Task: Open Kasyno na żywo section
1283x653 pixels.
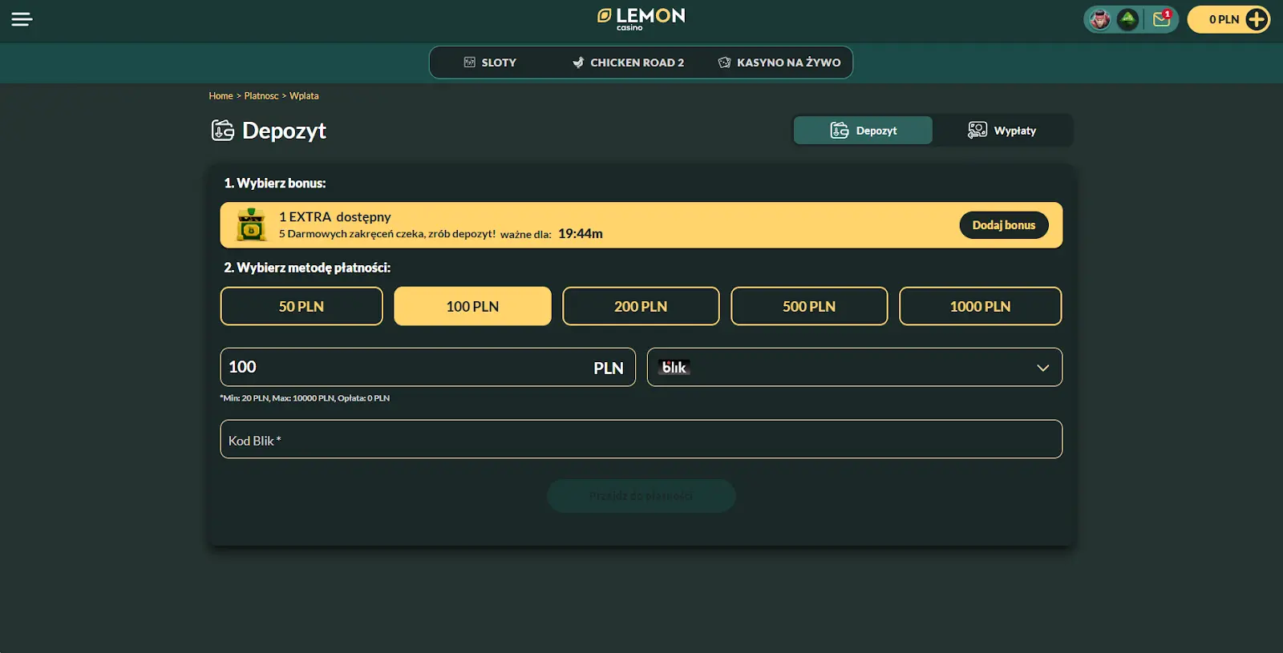Action: tap(779, 62)
